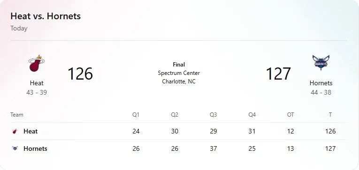The image size is (359, 170).
Task: Open the Hornets team name under logo
Action: [x=321, y=83]
